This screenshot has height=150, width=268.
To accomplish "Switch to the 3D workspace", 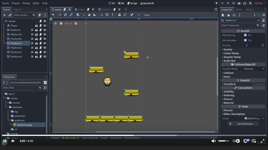I will [x=121, y=3].
